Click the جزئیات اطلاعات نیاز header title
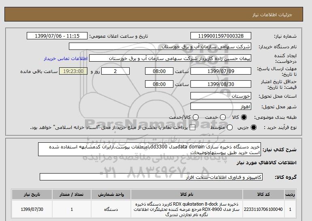Viewport: 312px width, 221px height. coord(272,15)
